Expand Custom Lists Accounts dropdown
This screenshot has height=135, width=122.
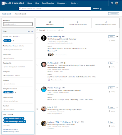[x=16, y=36]
